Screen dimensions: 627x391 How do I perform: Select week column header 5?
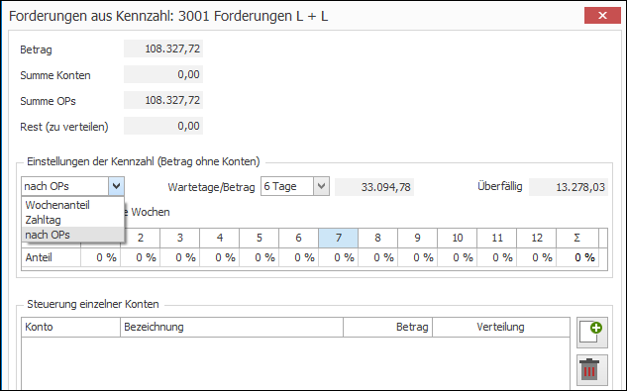259,238
